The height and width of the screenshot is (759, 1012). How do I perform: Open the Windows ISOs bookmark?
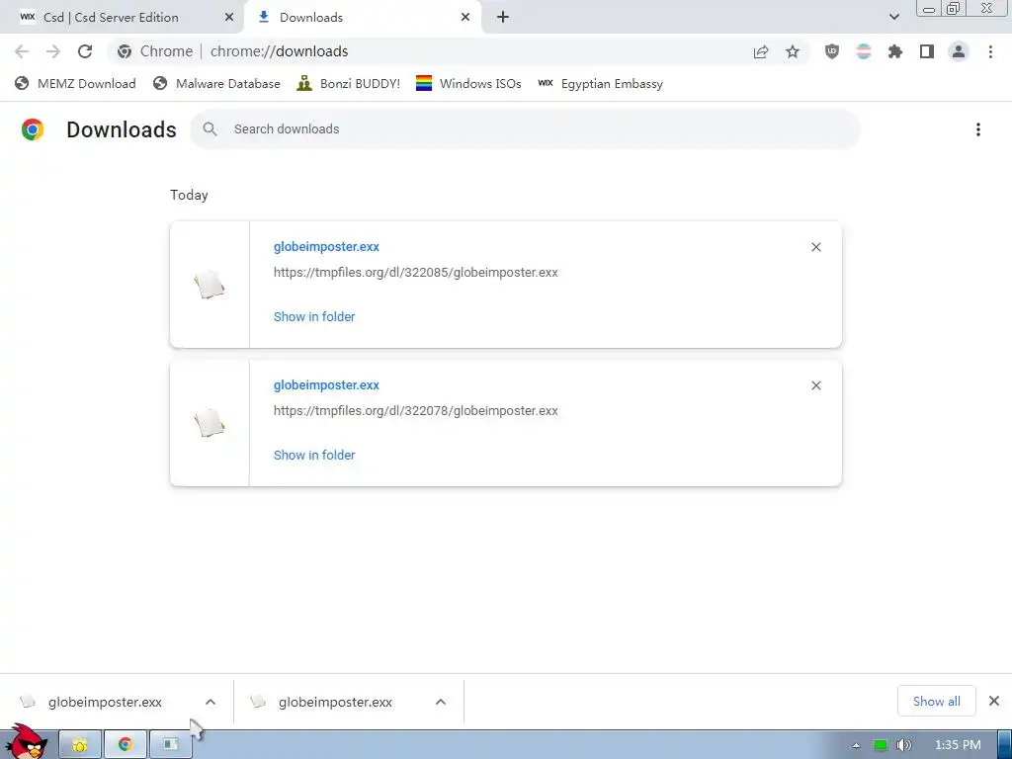coord(468,84)
